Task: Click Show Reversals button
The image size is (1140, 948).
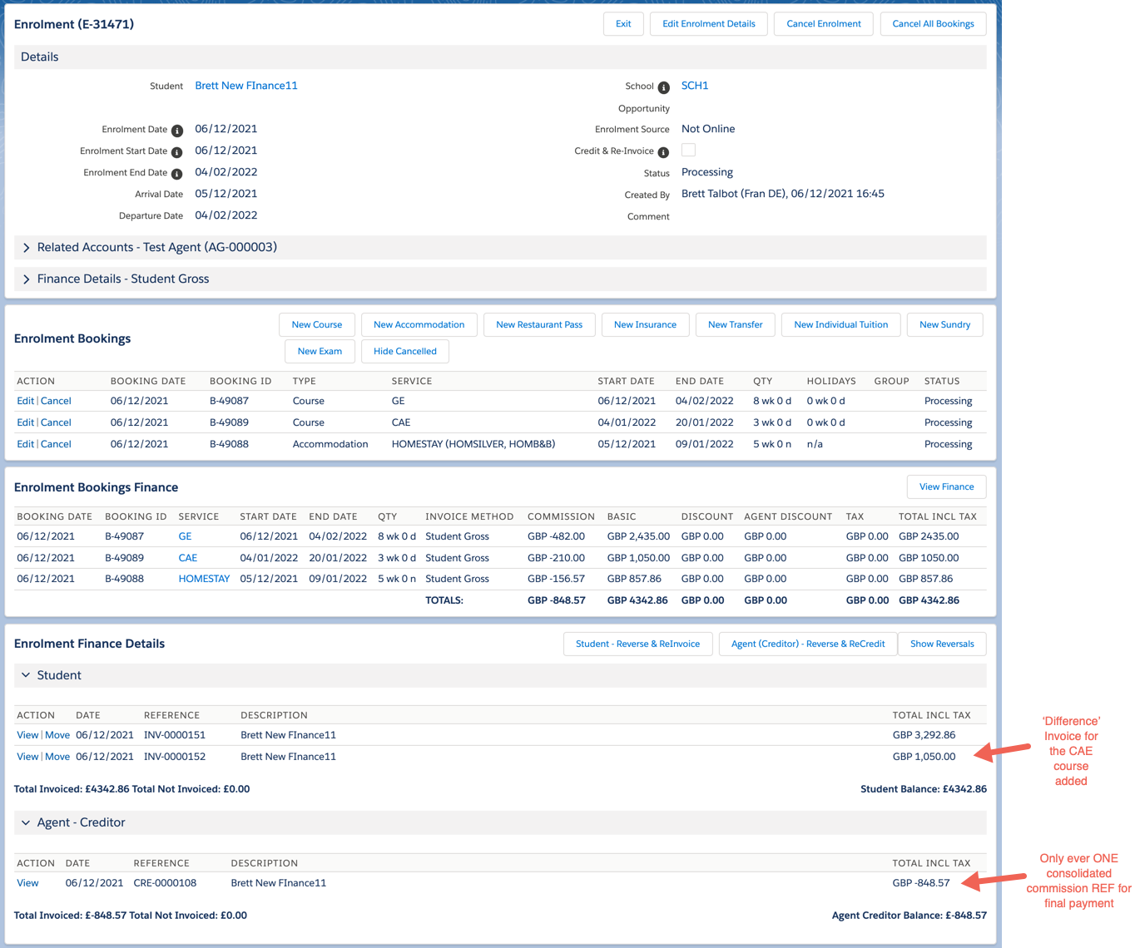Action: (x=942, y=644)
